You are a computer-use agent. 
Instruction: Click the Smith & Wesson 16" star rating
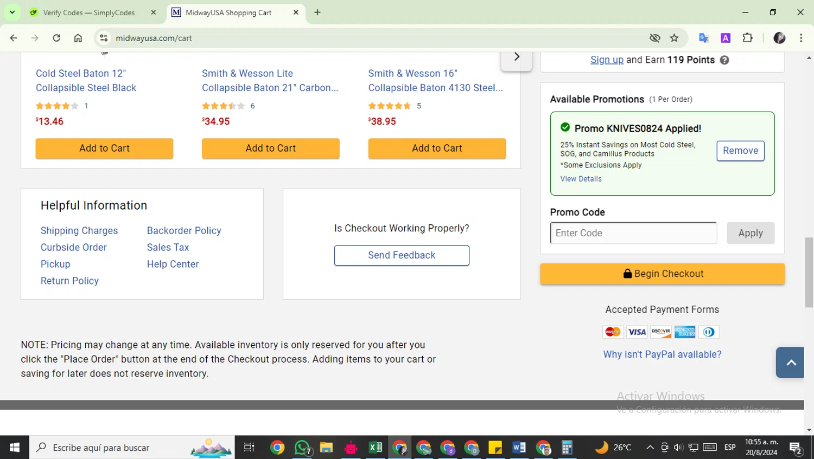[x=390, y=106]
